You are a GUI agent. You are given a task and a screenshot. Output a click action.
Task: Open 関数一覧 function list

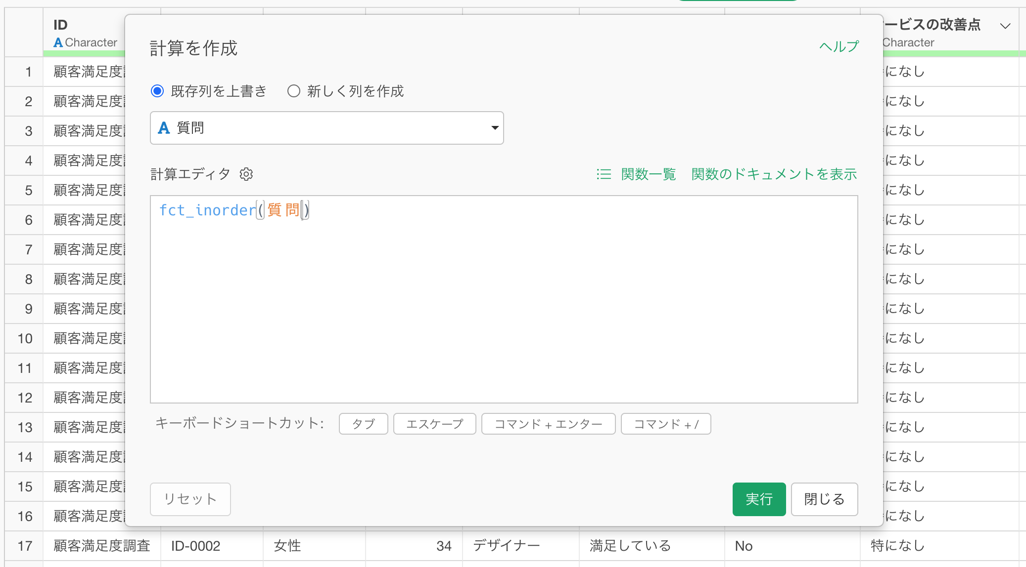(x=648, y=174)
